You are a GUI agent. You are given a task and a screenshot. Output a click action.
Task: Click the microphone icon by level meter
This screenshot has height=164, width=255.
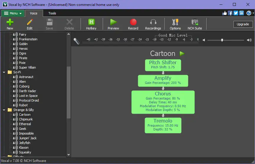coord(76,41)
